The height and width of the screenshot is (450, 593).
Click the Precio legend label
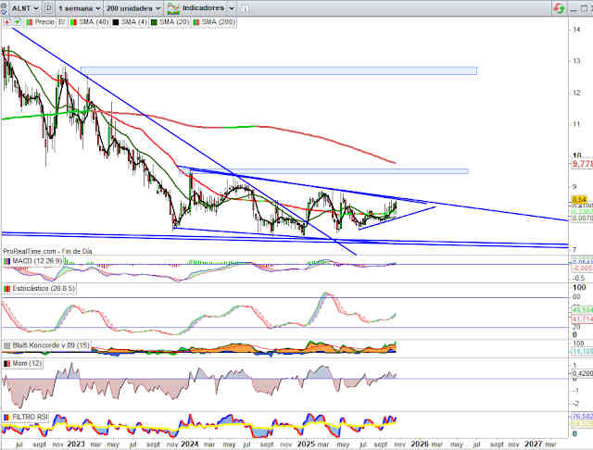[44, 21]
